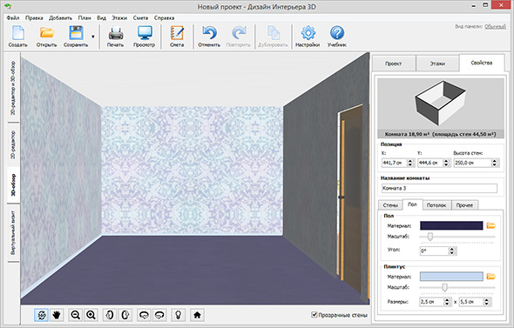
Task: Open the Вид menu
Action: [102, 18]
